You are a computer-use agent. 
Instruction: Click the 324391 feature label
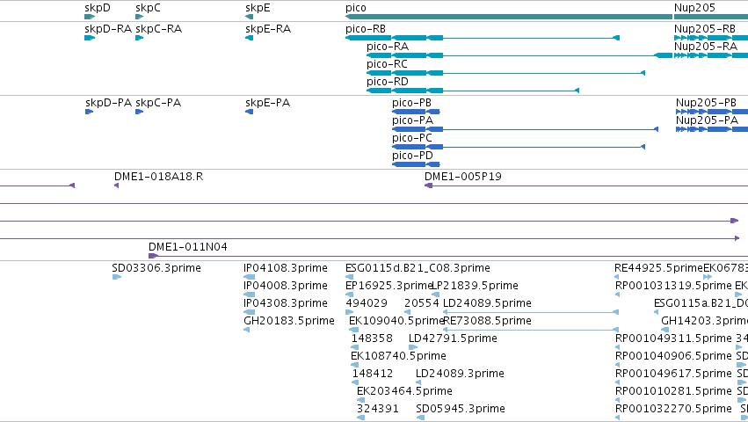pyautogui.click(x=378, y=410)
